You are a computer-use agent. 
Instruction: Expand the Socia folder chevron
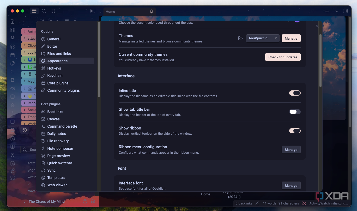[25, 110]
